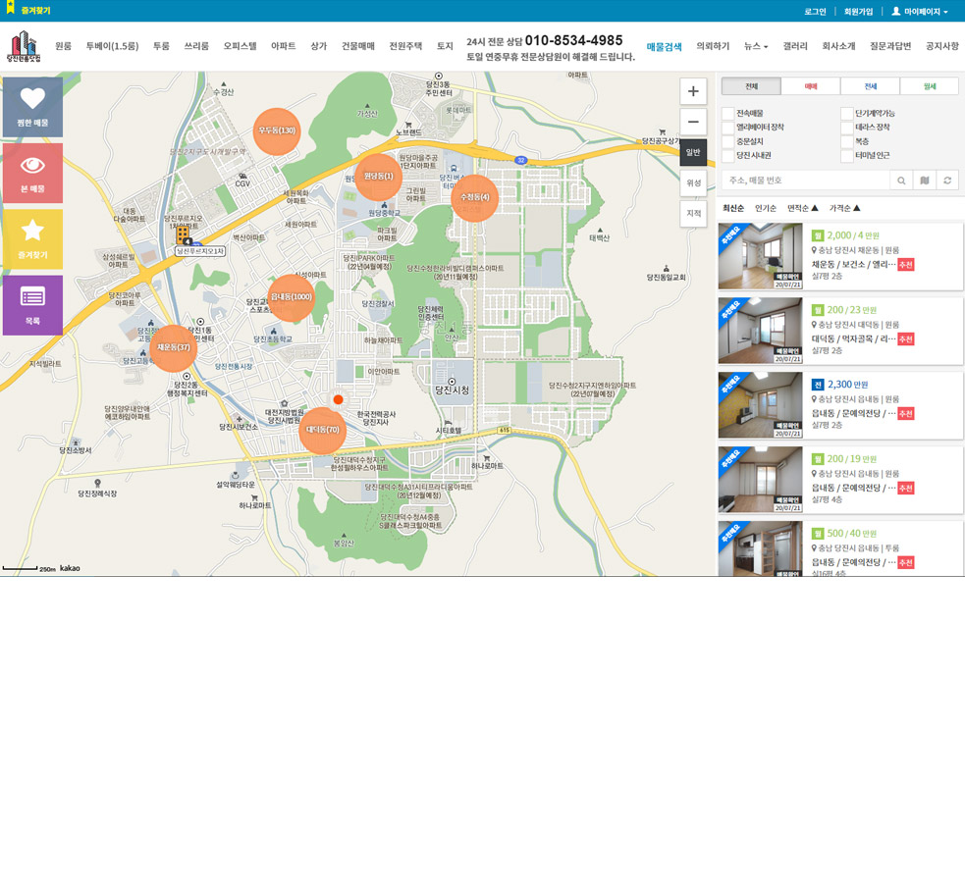Image resolution: width=965 pixels, height=883 pixels.
Task: Select the 읍내동(1000) map cluster
Action: tap(292, 297)
